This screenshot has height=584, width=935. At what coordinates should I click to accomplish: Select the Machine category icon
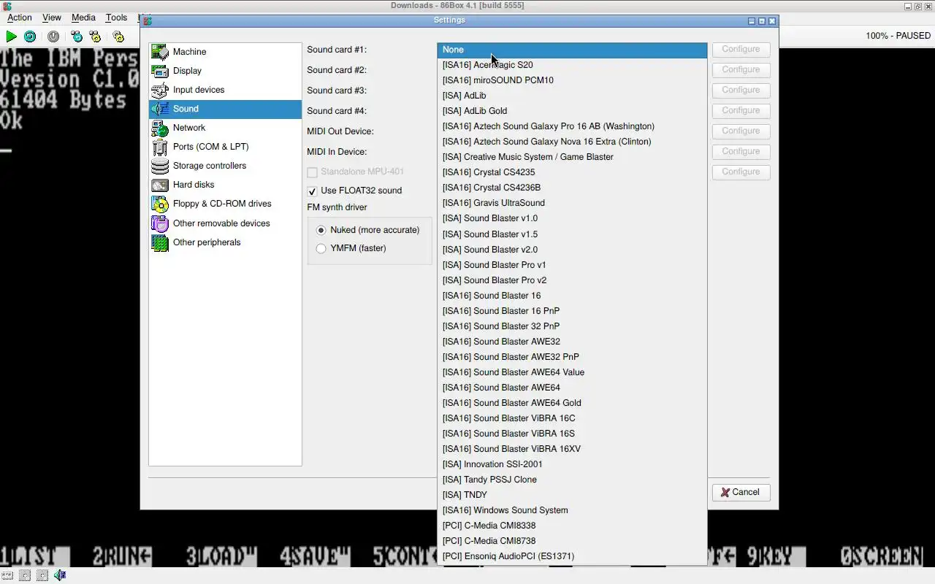(x=160, y=52)
